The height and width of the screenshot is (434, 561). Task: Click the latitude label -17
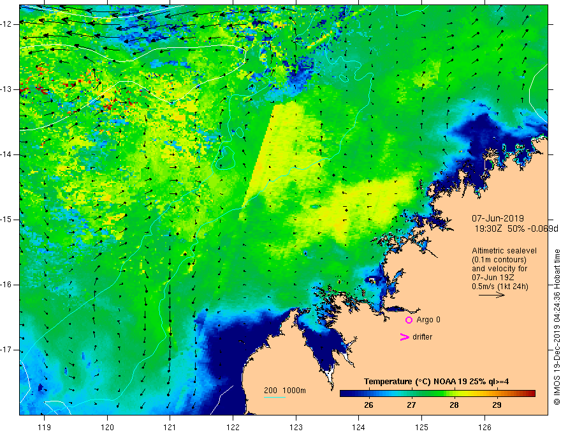(7, 350)
